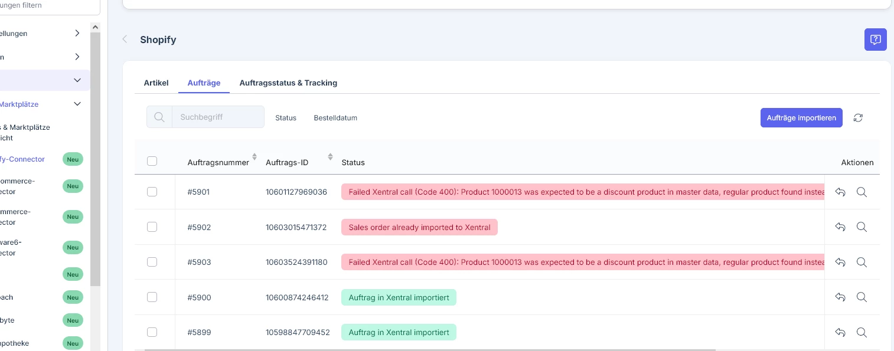The height and width of the screenshot is (351, 894).
Task: Open the Bestelldatum filter
Action: [335, 117]
